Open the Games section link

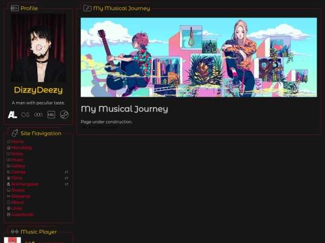click(19, 172)
